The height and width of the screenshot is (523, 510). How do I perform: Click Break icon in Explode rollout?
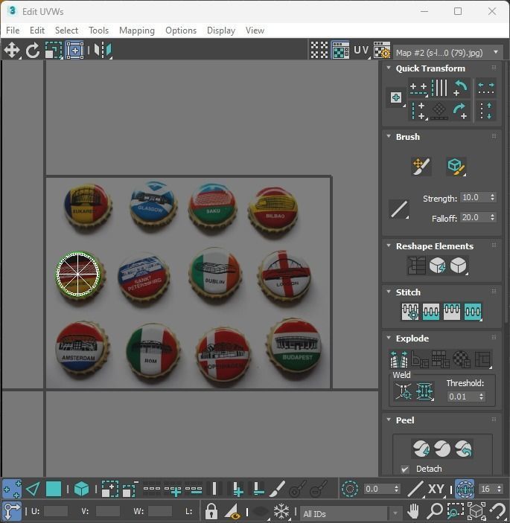pos(398,359)
